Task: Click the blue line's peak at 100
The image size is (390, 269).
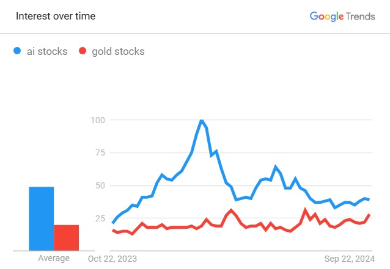Action: (202, 120)
